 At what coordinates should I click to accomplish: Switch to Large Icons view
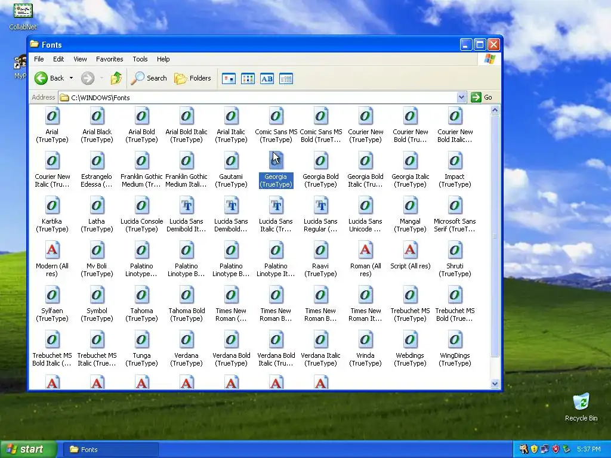pyautogui.click(x=229, y=79)
